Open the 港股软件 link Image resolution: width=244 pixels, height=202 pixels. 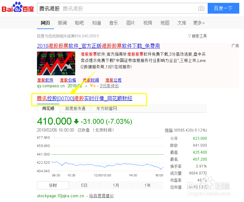[x=45, y=80]
